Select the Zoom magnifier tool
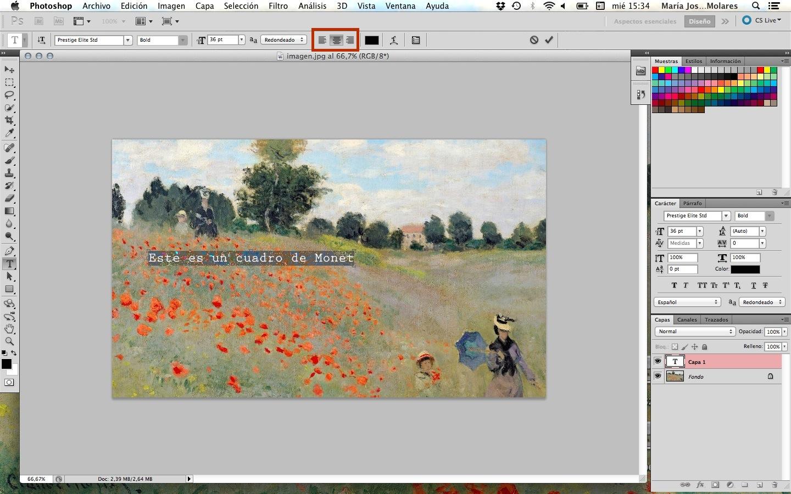This screenshot has width=791, height=494. [x=9, y=341]
